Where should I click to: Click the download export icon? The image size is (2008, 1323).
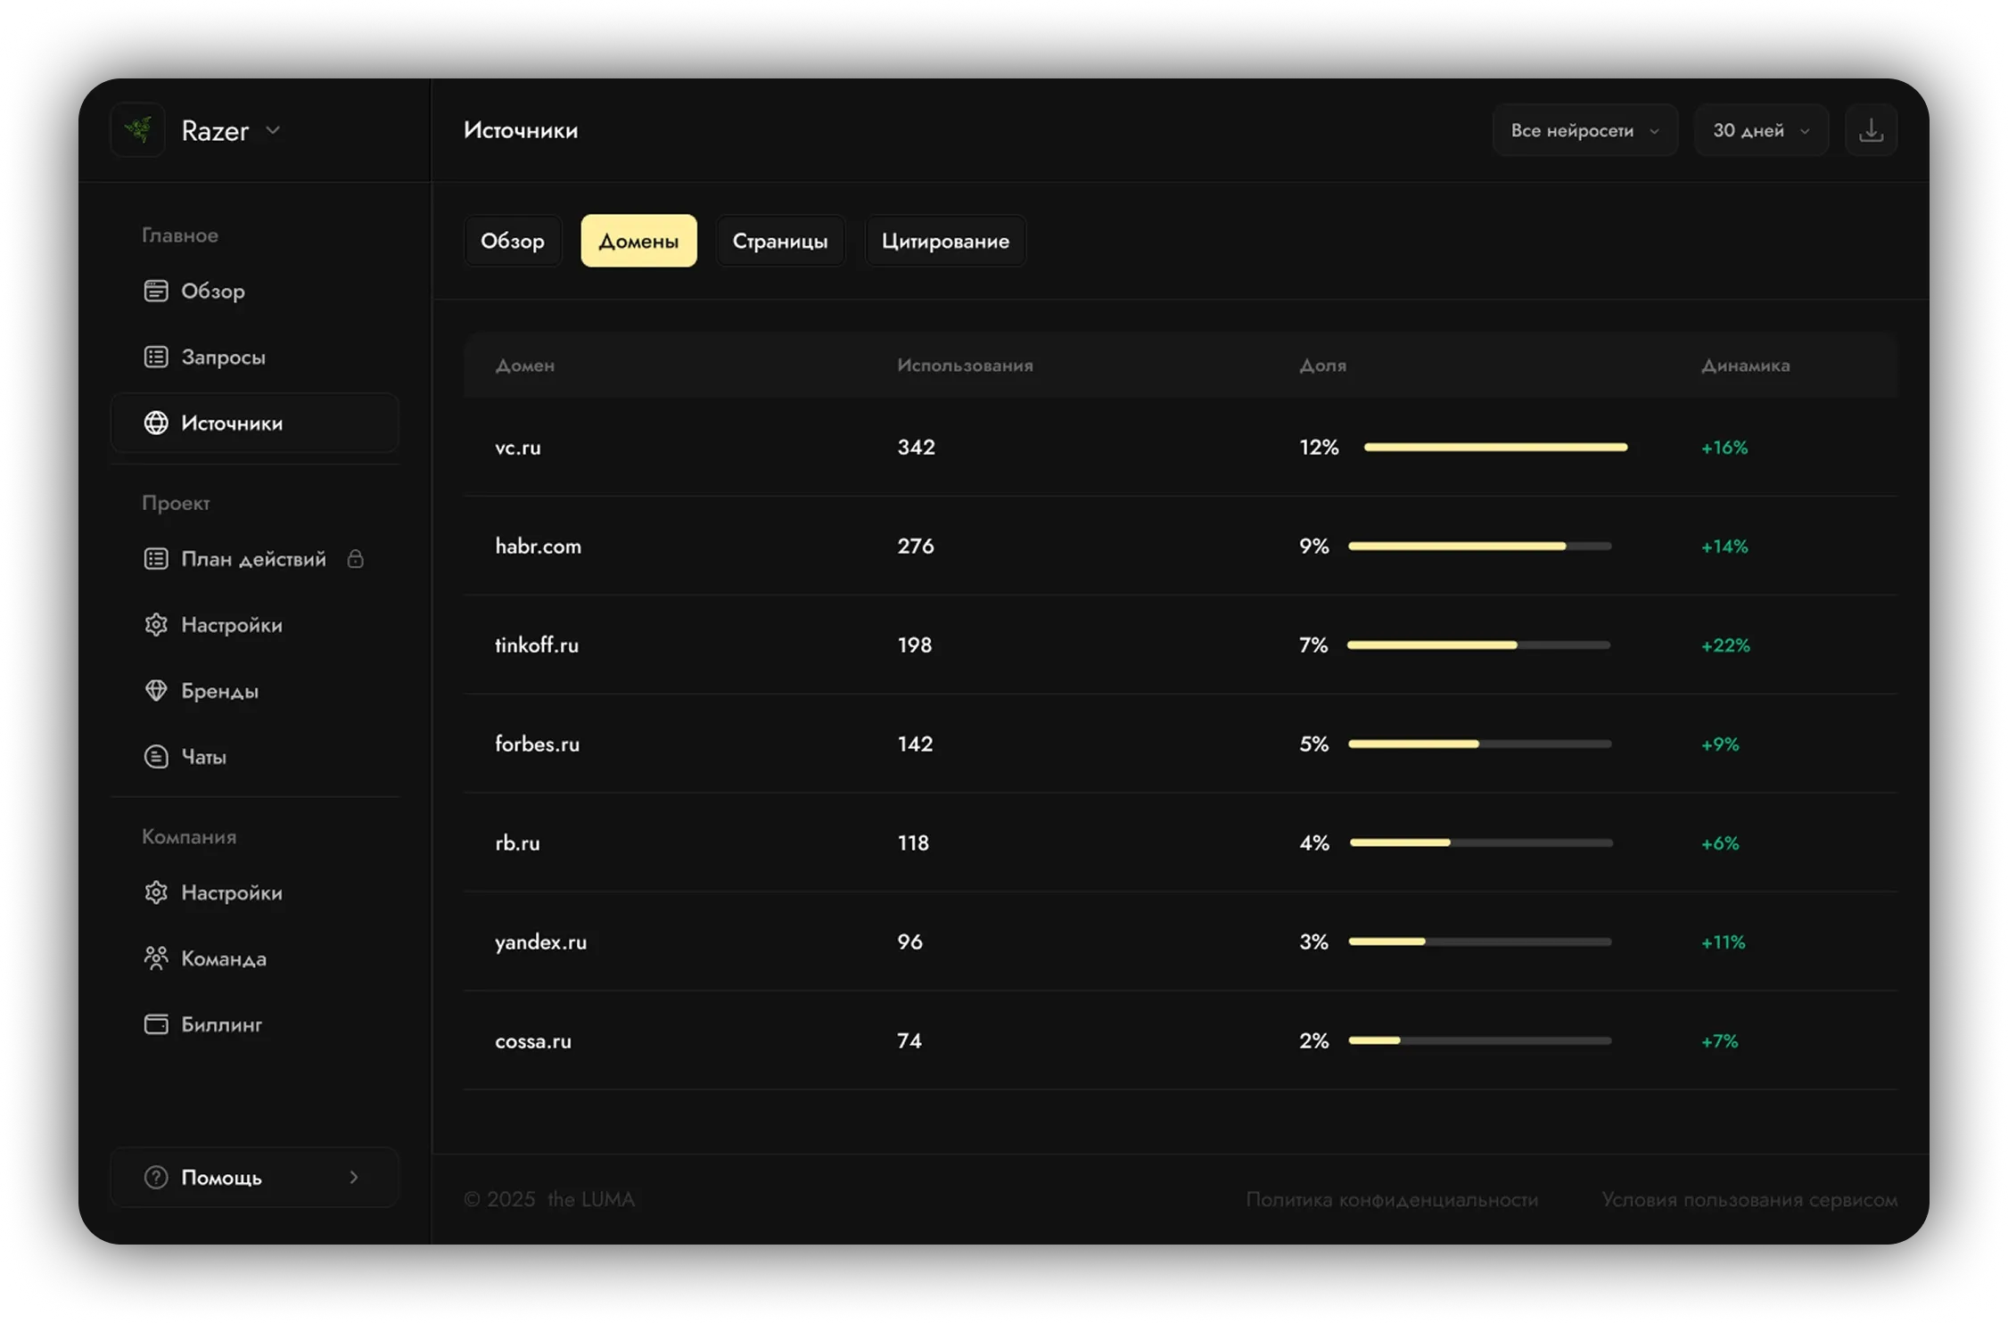coord(1871,130)
